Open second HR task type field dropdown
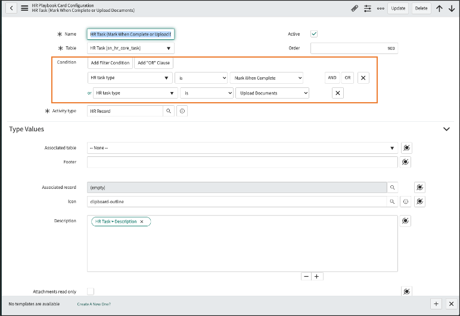Viewport: 460px width, 316px height. [135, 93]
